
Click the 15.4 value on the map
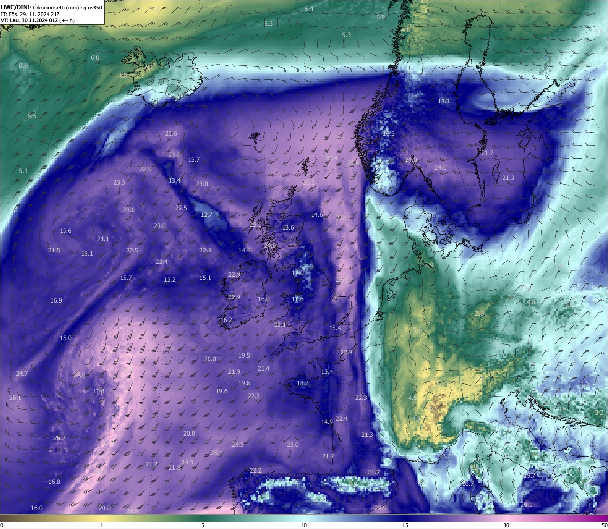335,328
